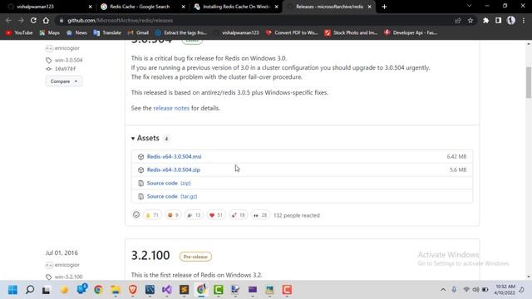Bookmark this page with the star icon

[x=470, y=20]
